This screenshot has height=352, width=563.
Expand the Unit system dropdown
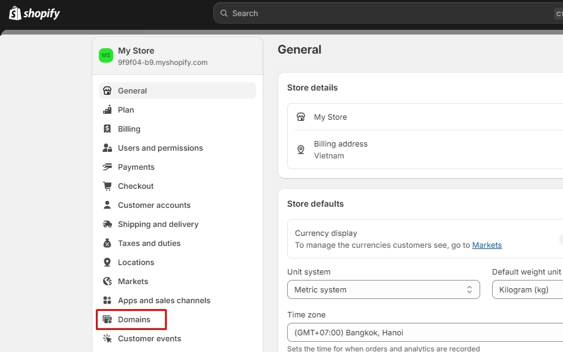(x=384, y=289)
